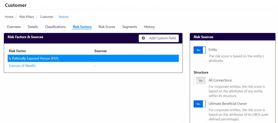Click the Customer breadcrumb link
The width and height of the screenshot is (278, 123).
pyautogui.click(x=47, y=17)
